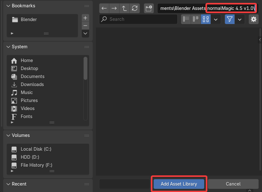This screenshot has width=262, height=192.
Task: Switch to vertical list display
Action: (186, 19)
